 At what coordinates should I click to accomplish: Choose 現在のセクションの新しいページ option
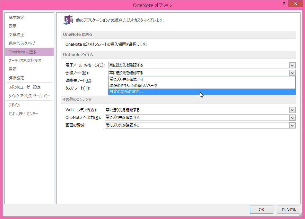coord(202,86)
